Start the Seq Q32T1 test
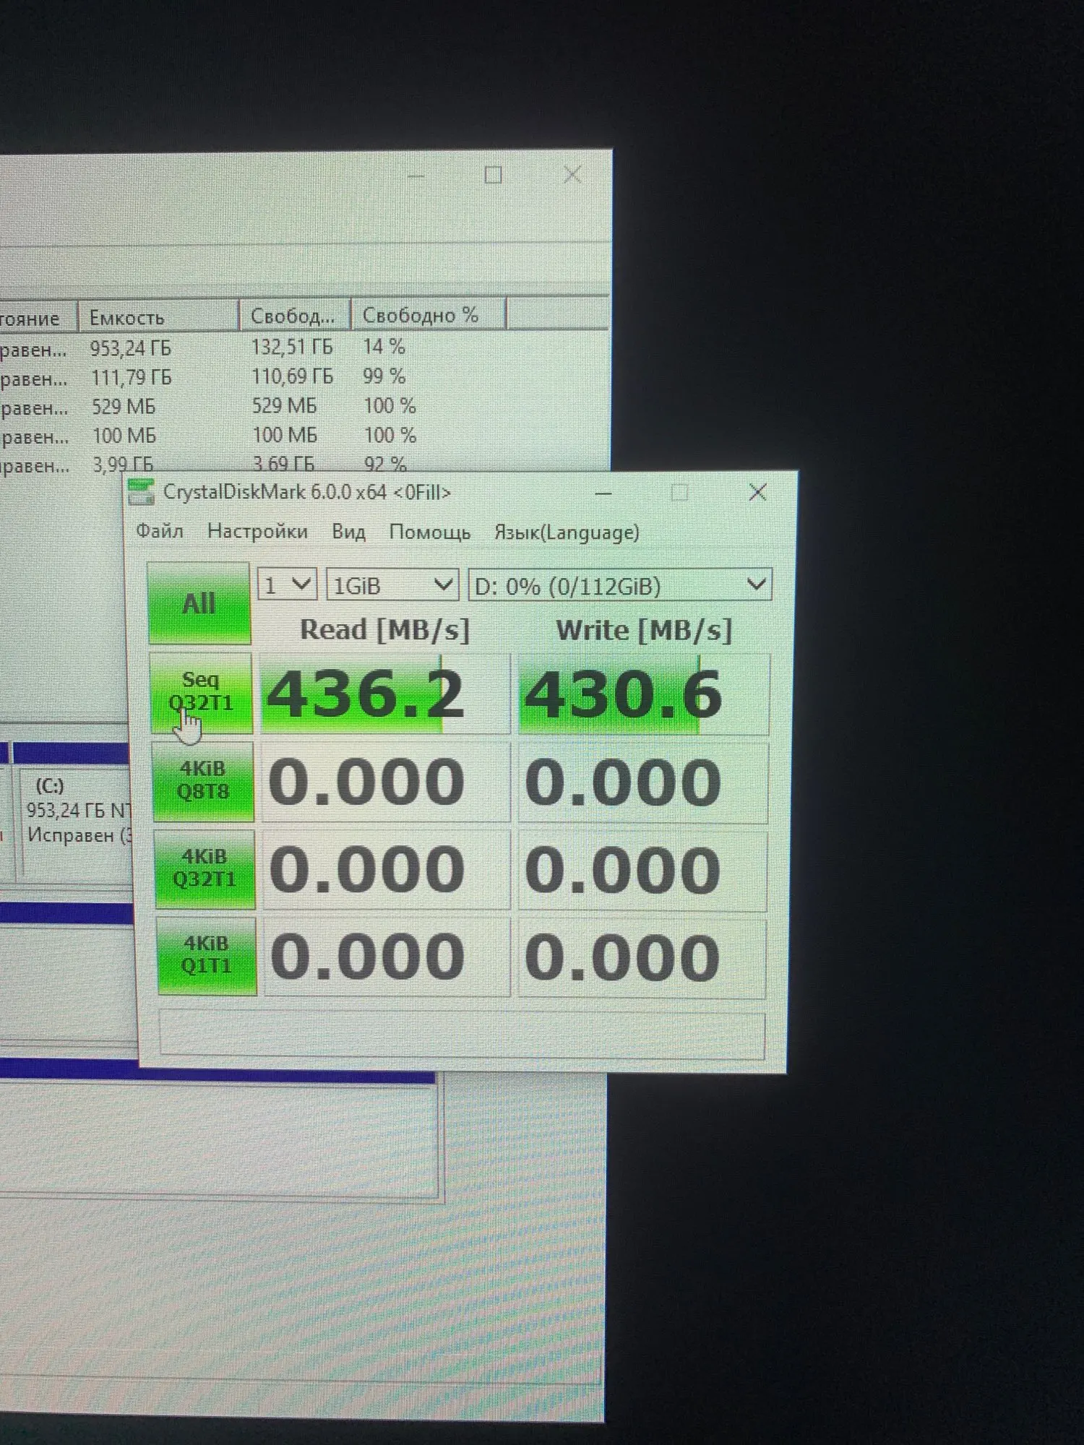1084x1445 pixels. coord(201,693)
